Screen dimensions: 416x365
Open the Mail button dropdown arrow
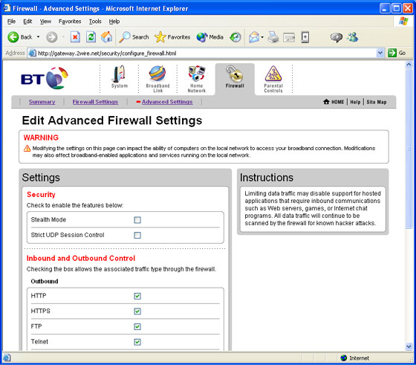[x=262, y=37]
